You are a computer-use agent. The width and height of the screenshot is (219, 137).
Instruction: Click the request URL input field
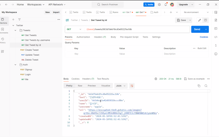coord(137,29)
